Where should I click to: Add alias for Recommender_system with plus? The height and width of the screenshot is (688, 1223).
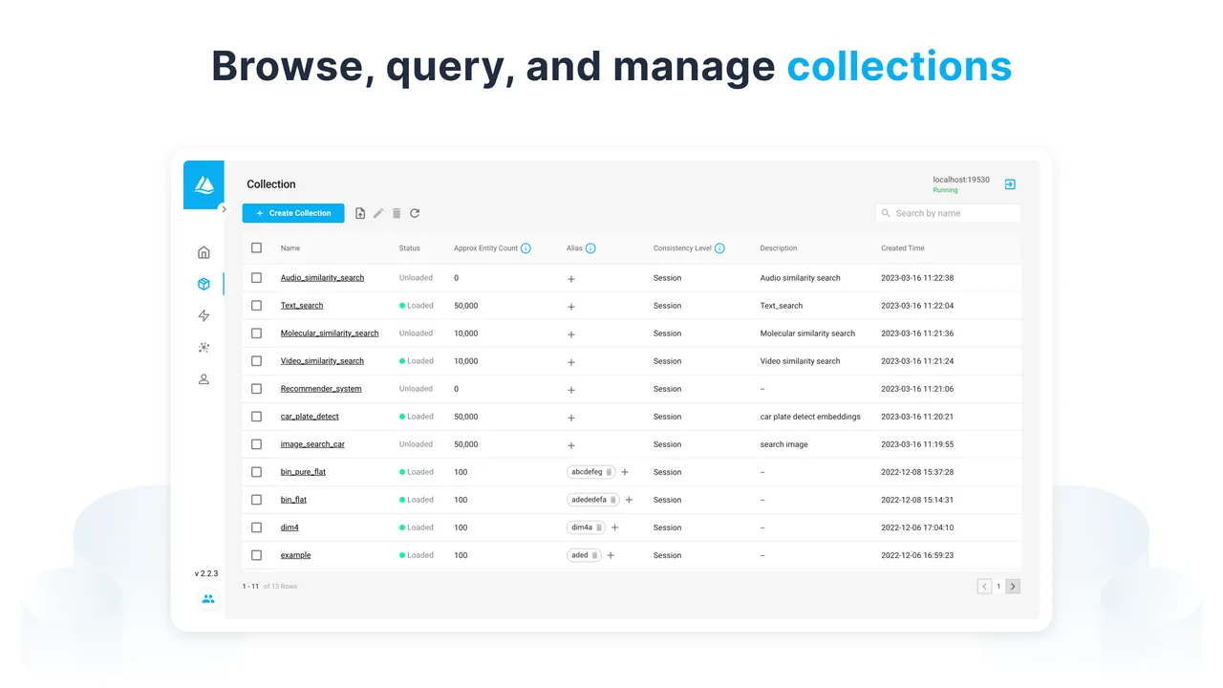coord(571,390)
